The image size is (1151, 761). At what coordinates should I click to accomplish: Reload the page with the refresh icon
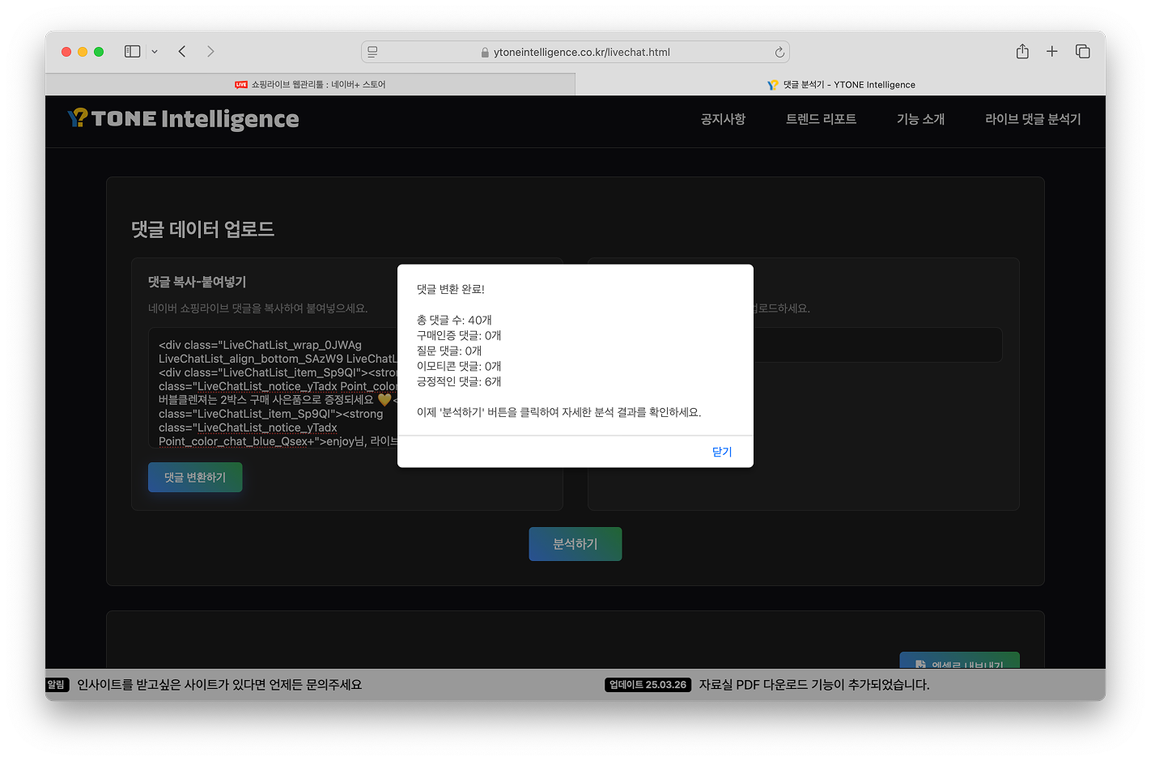tap(779, 52)
